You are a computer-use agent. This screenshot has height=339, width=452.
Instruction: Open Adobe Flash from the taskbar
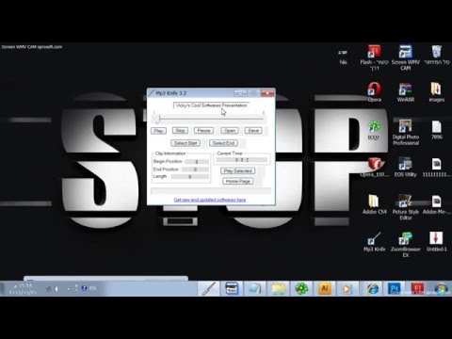pos(417,288)
